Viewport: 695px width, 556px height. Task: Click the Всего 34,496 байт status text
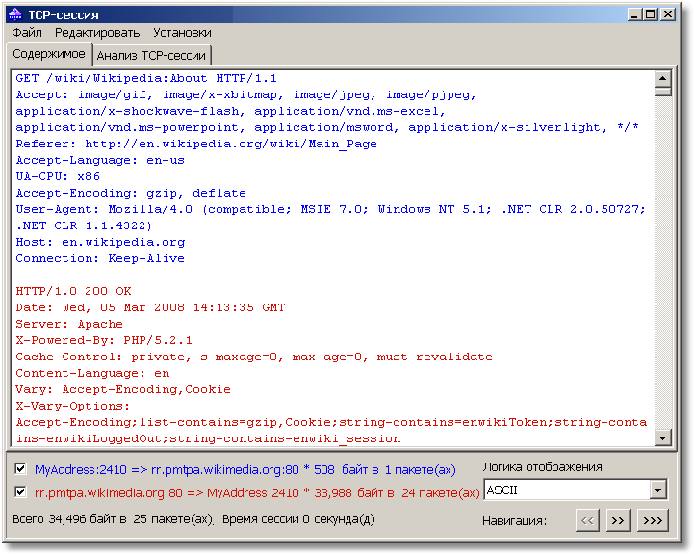113,519
